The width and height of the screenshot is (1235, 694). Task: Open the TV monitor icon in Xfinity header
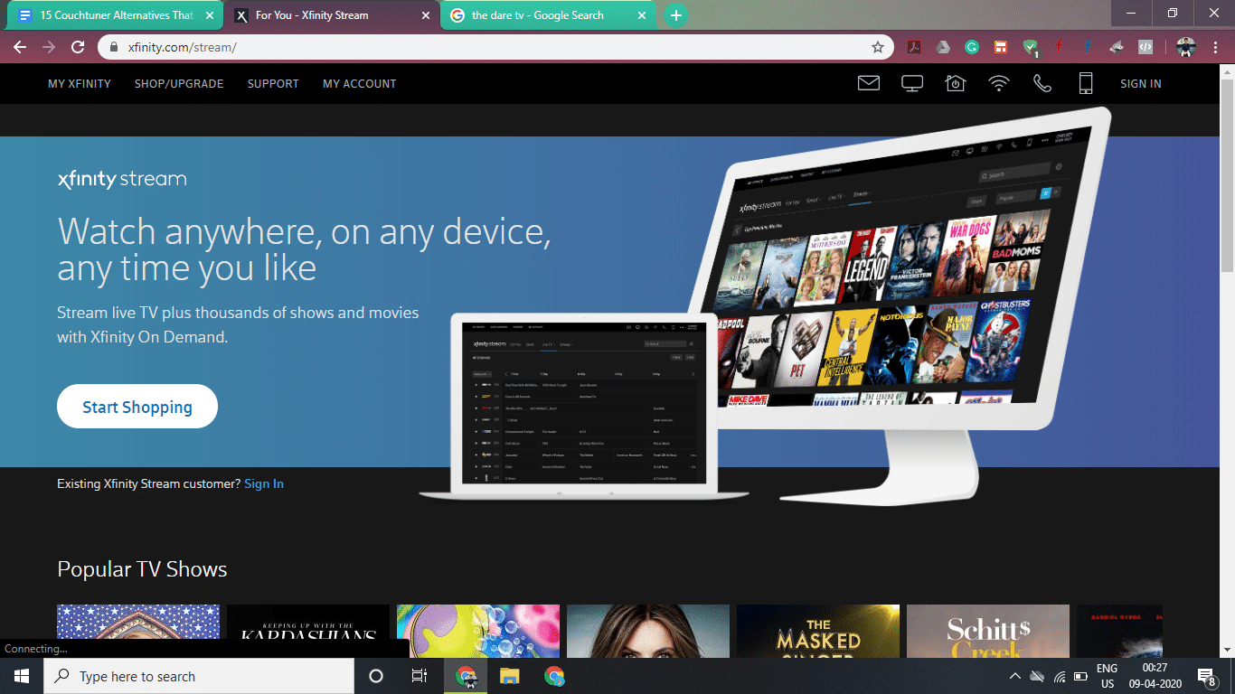coord(912,83)
